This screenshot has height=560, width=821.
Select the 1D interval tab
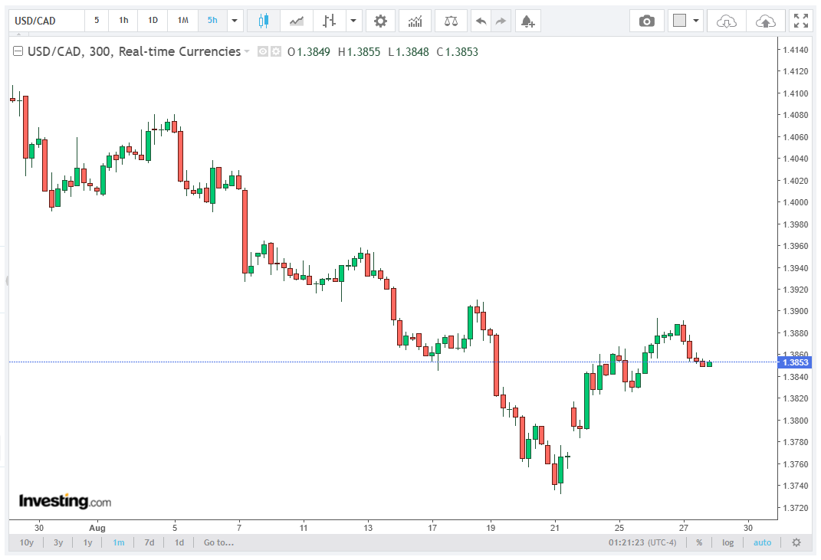153,21
